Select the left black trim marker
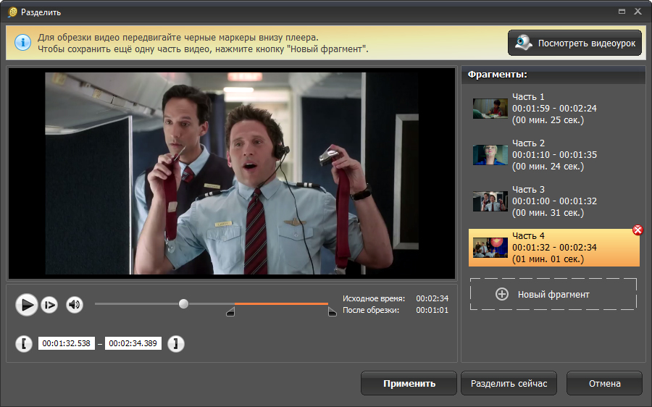Viewport: 652px width, 407px height. click(231, 312)
